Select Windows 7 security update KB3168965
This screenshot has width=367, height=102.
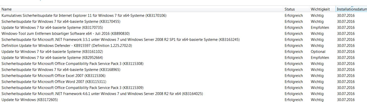click(x=61, y=70)
